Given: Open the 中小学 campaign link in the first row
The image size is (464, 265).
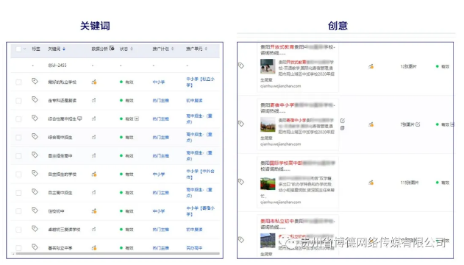Looking at the screenshot, I should coord(159,82).
